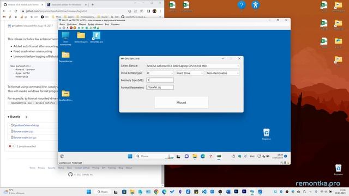
Task: Click the host taskbar Поиск search box
Action: point(103,192)
